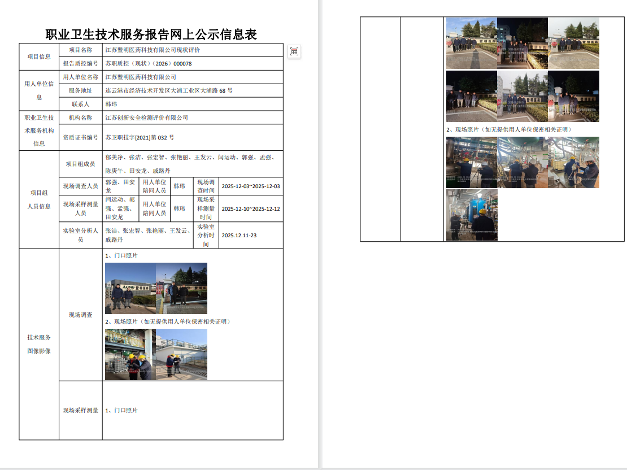Click the lab analysis date 2025.12.11-23
The height and width of the screenshot is (470, 627).
tap(240, 235)
